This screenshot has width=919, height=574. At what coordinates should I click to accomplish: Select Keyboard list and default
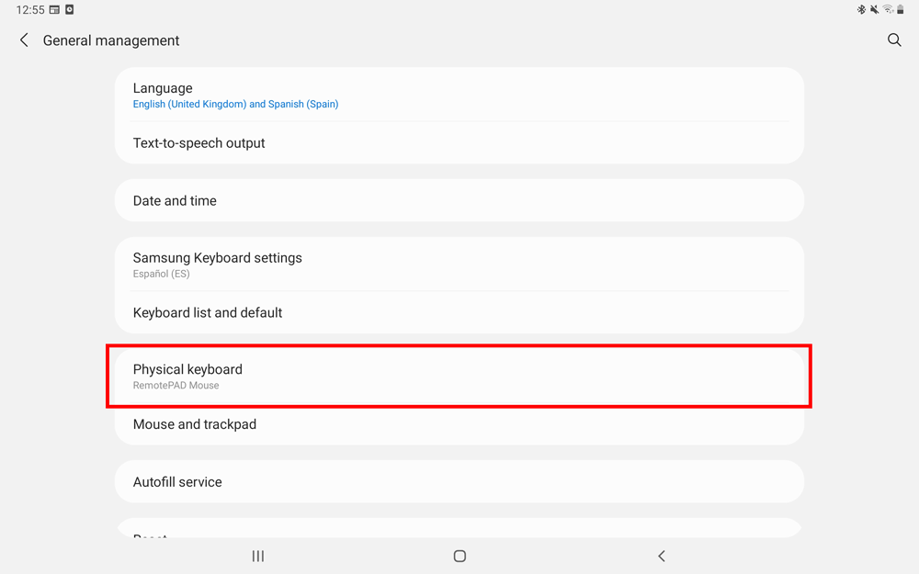(459, 312)
